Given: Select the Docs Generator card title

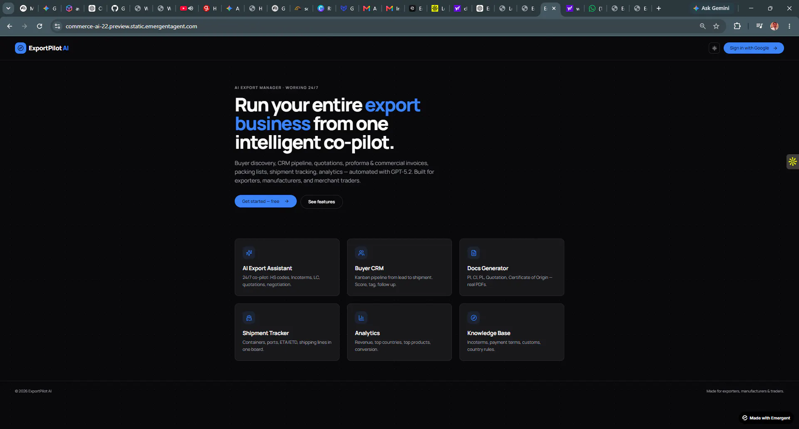Looking at the screenshot, I should coord(488,269).
